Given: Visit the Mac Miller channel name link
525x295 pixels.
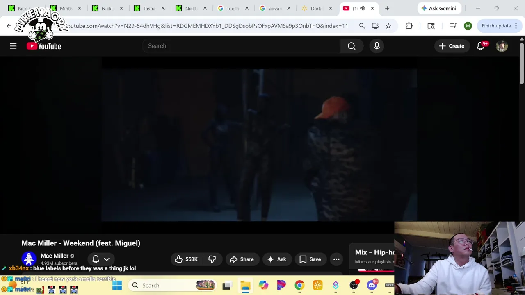Looking at the screenshot, I should tap(55, 256).
